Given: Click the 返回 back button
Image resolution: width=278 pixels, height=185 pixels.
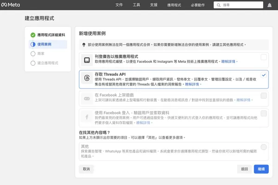Looking at the screenshot, I should (x=244, y=169).
